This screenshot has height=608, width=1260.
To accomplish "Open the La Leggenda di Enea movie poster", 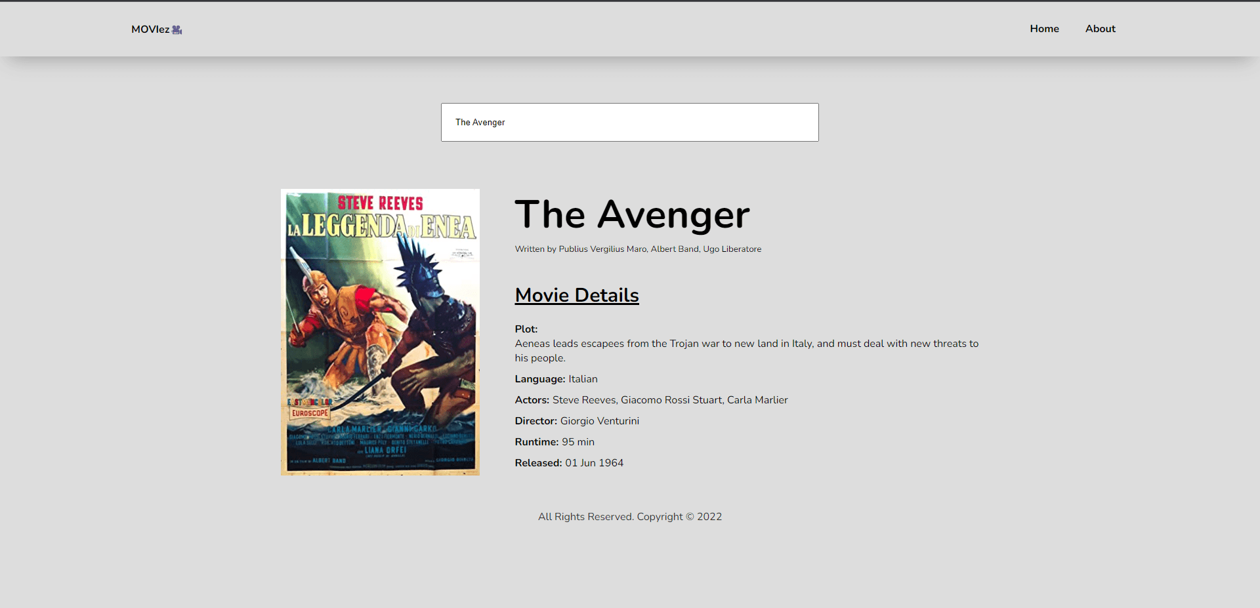I will (x=379, y=332).
